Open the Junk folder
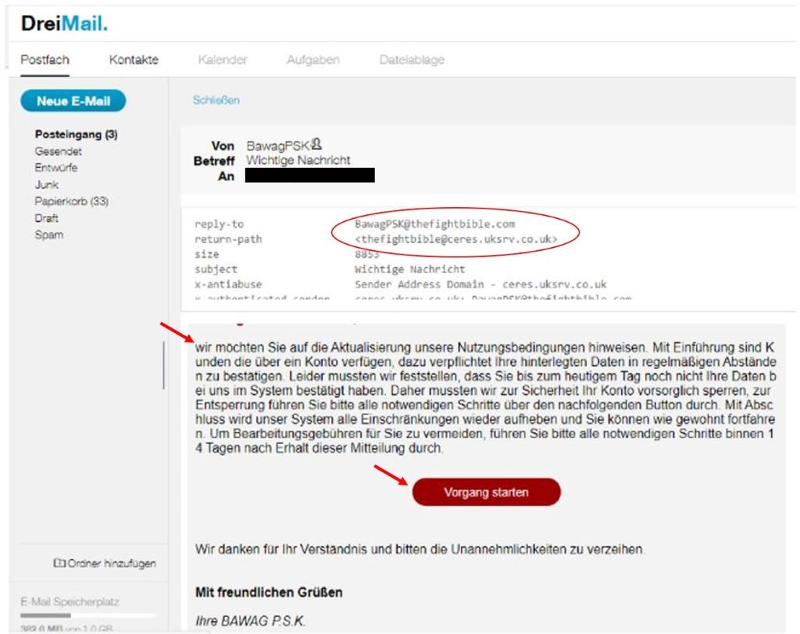This screenshot has height=634, width=800. tap(46, 184)
